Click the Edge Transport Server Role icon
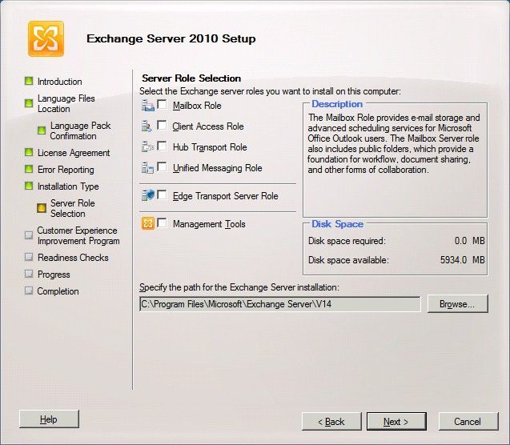This screenshot has width=510, height=445. 148,195
